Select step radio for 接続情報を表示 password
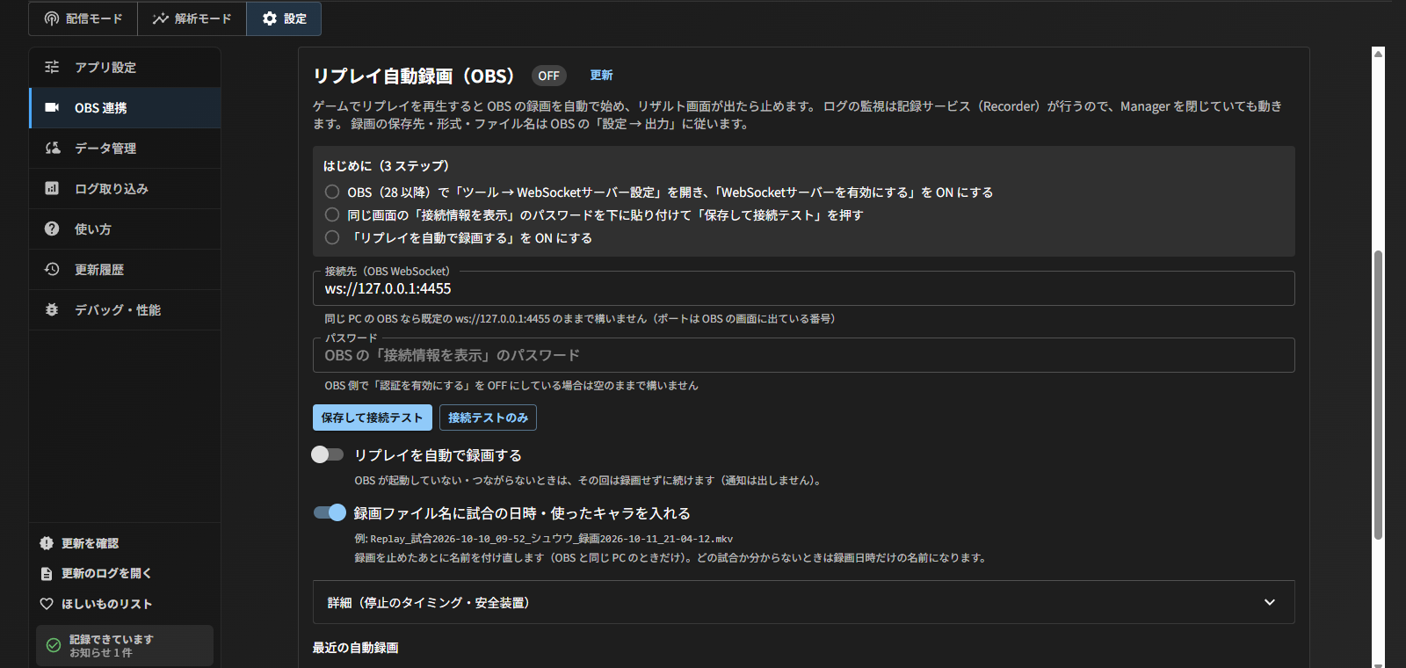 coord(332,214)
